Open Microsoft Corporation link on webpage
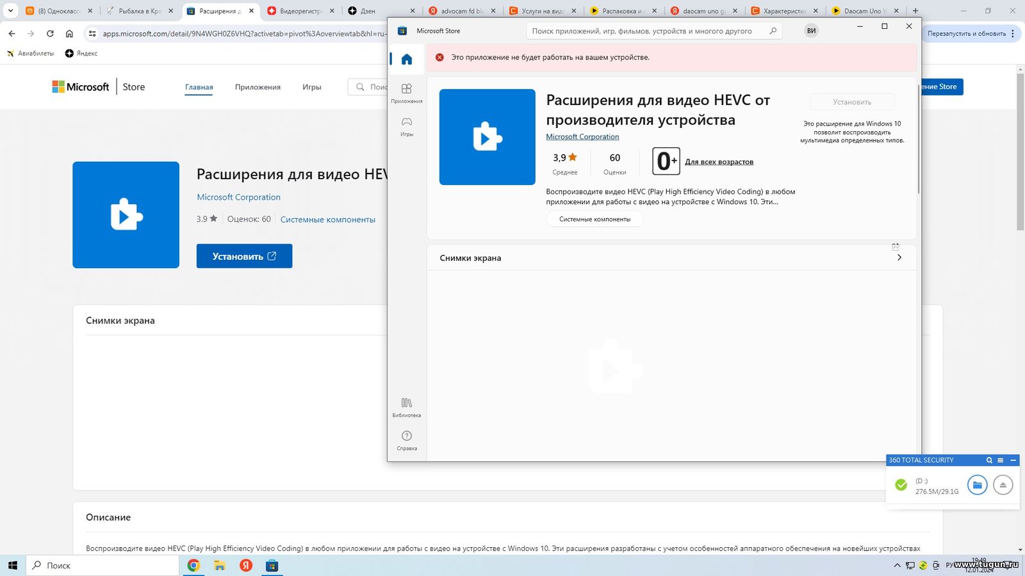 pyautogui.click(x=238, y=197)
